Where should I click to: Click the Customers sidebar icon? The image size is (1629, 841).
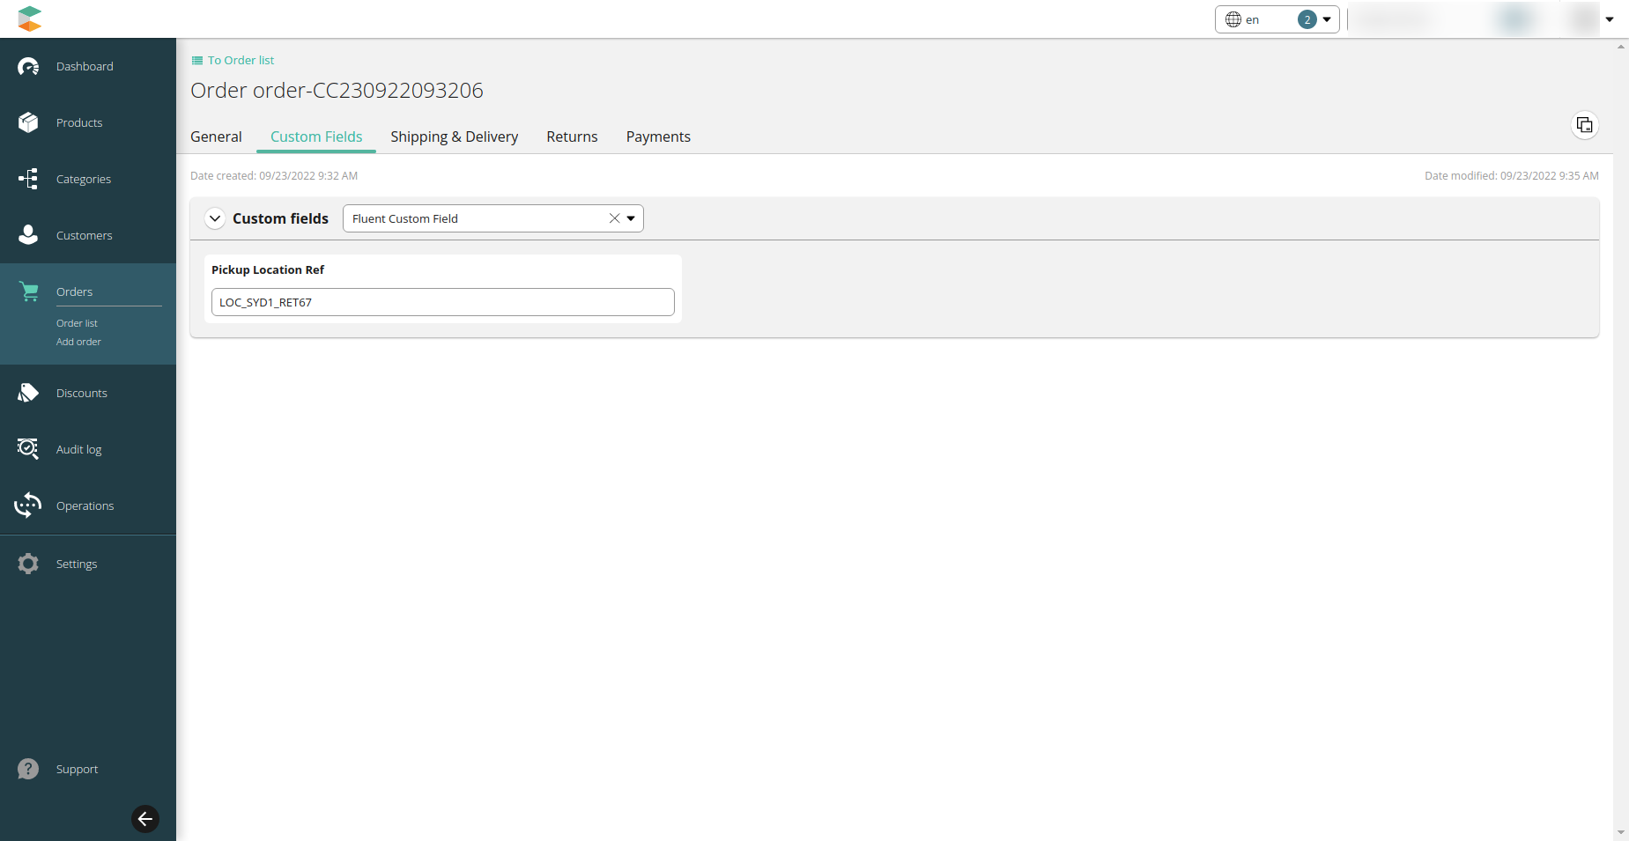coord(28,235)
